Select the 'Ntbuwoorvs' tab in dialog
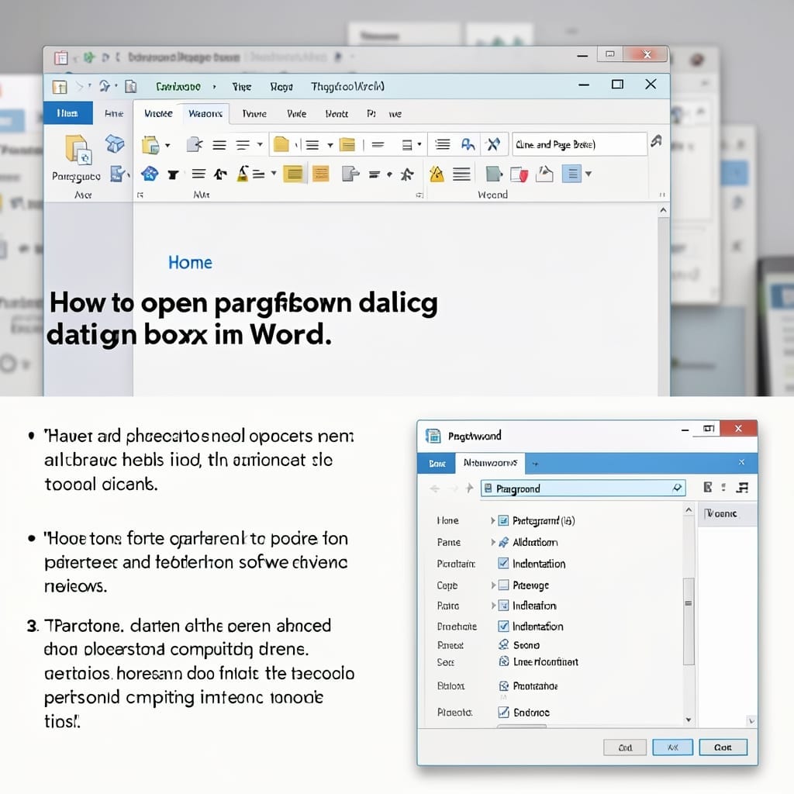Viewport: 794px width, 794px height. tap(490, 463)
